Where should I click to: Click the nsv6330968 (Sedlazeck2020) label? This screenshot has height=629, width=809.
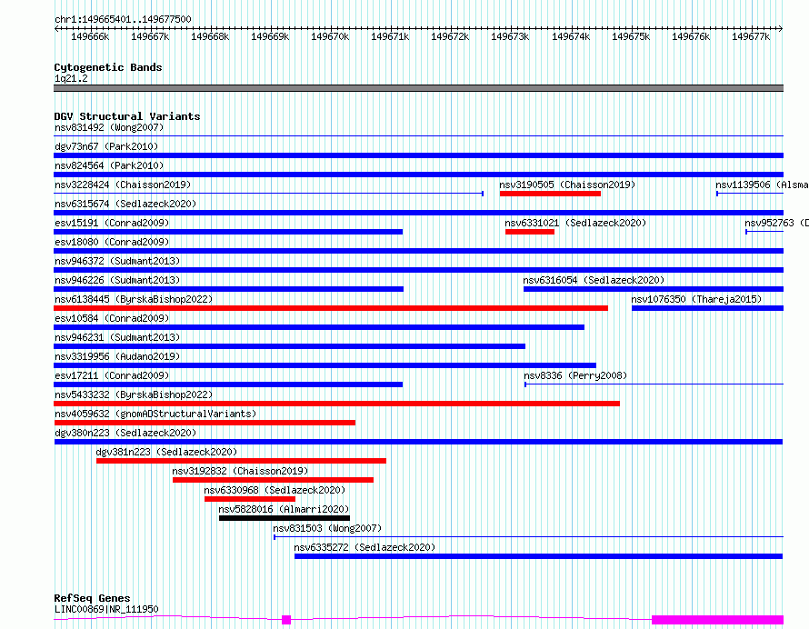click(x=275, y=490)
